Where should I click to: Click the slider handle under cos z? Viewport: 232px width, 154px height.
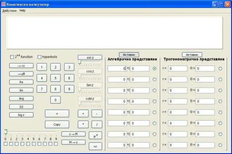click(x=80, y=76)
